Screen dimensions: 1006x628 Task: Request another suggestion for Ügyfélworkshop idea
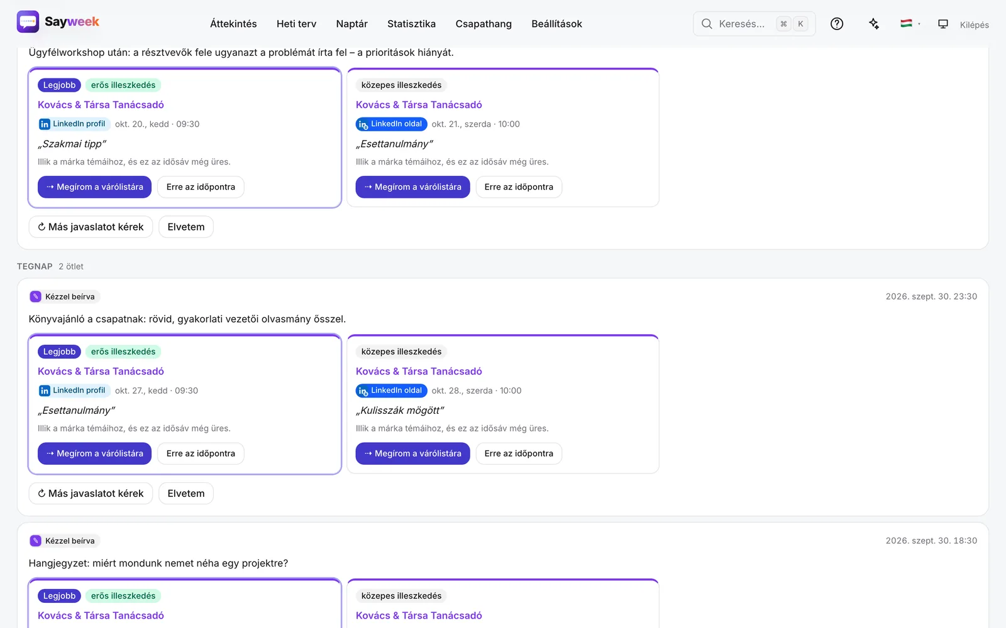click(91, 227)
